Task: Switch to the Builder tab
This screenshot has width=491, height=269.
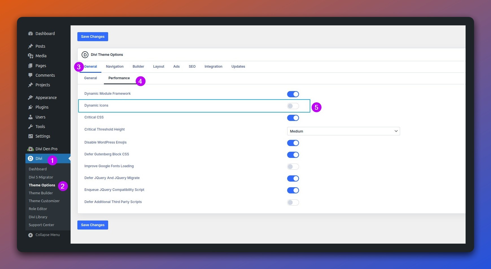Action: 138,67
